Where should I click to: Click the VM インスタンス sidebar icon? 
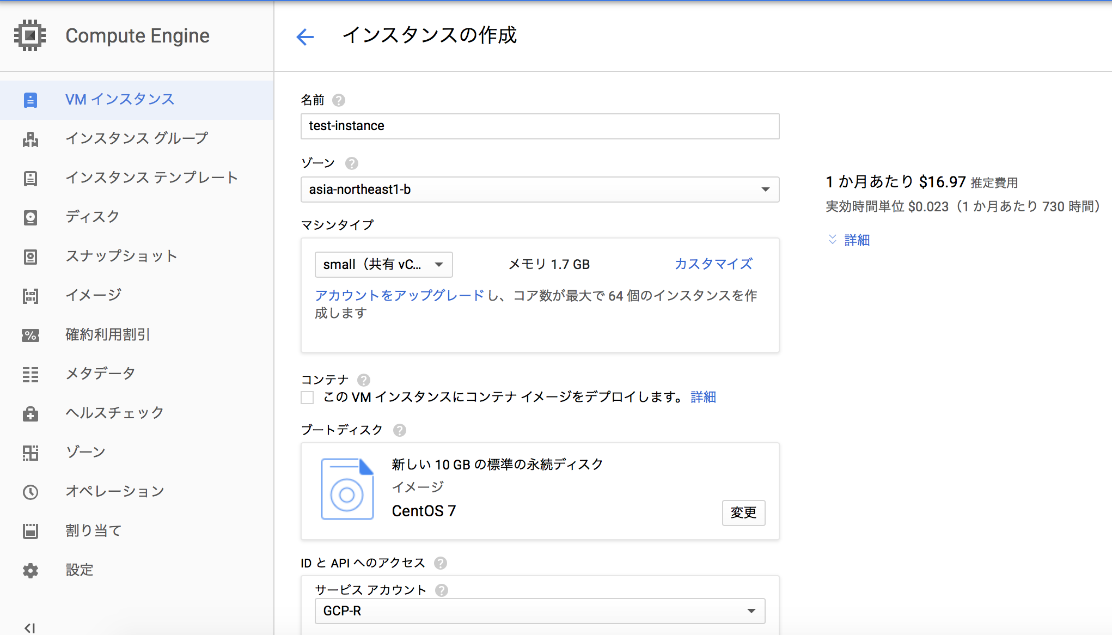coord(30,100)
